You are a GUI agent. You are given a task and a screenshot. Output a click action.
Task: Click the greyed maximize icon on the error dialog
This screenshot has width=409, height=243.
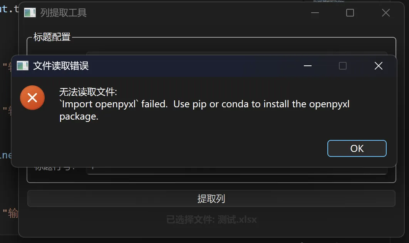coord(343,66)
